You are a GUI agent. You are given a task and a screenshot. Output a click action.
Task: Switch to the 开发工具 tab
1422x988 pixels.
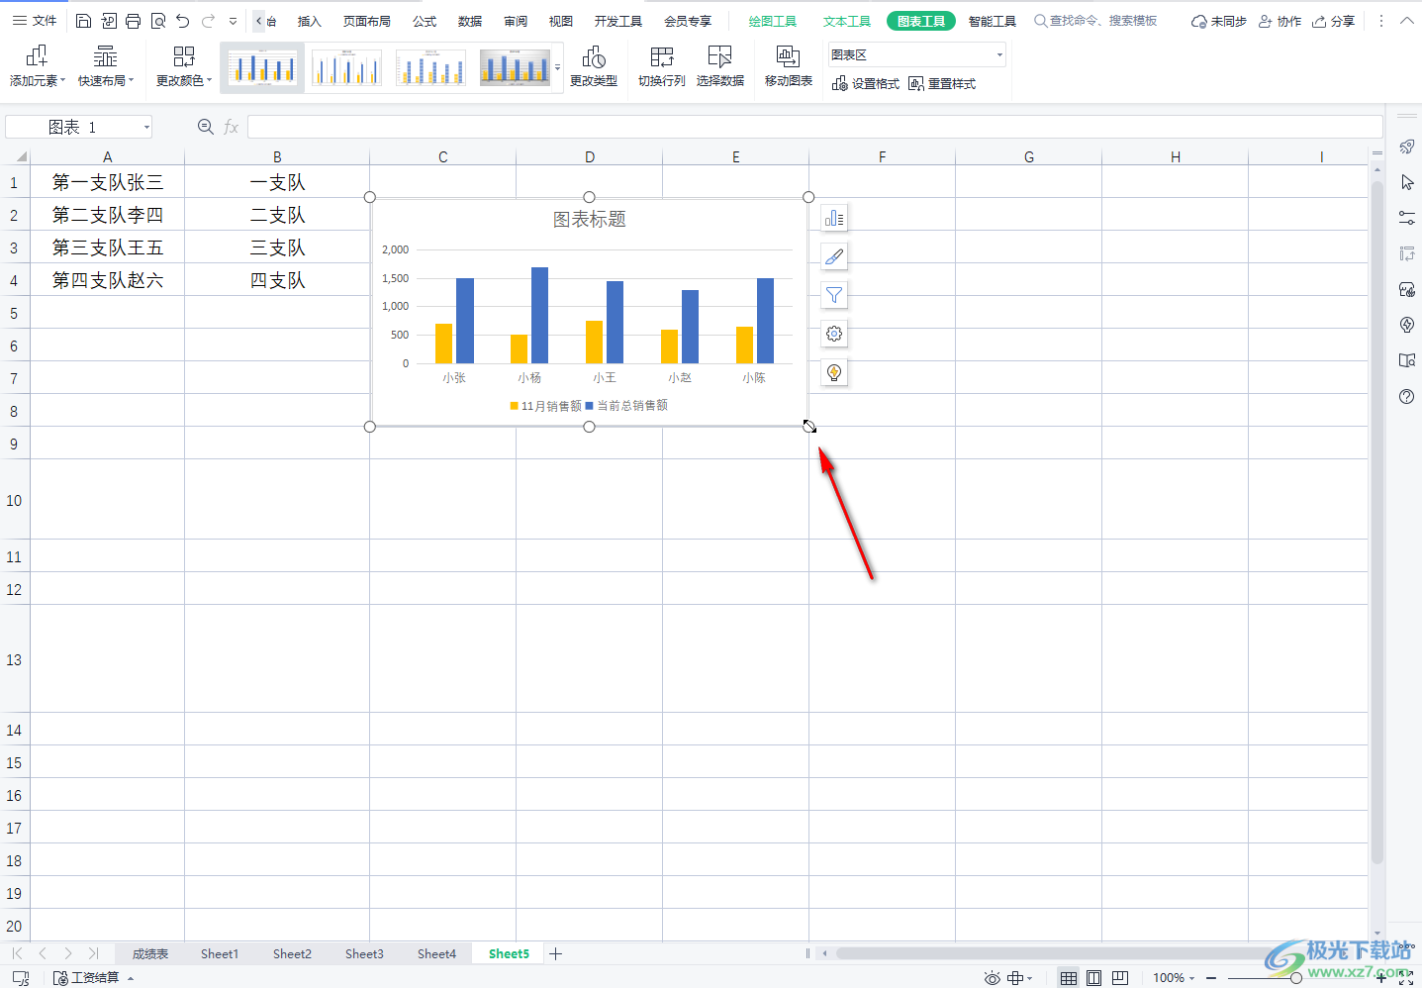point(618,21)
